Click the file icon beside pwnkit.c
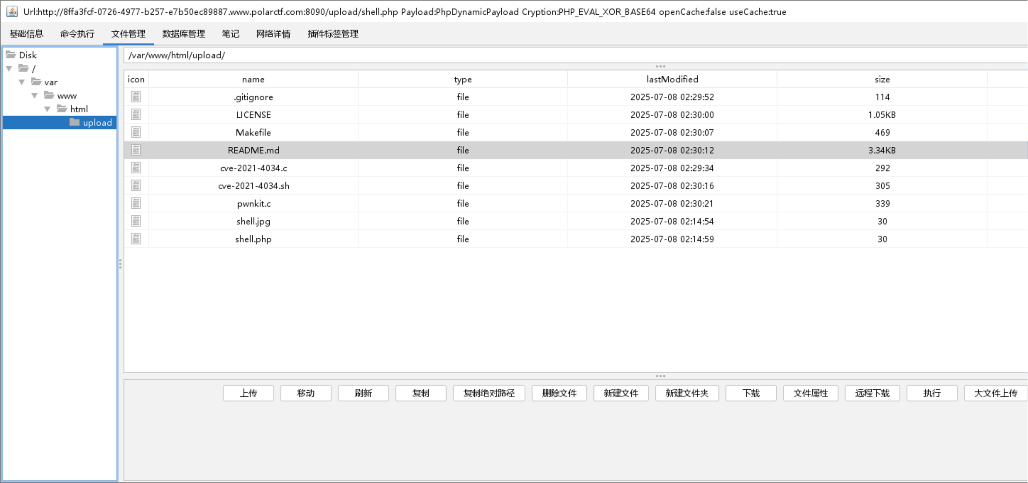Viewport: 1028px width, 483px height. point(136,203)
